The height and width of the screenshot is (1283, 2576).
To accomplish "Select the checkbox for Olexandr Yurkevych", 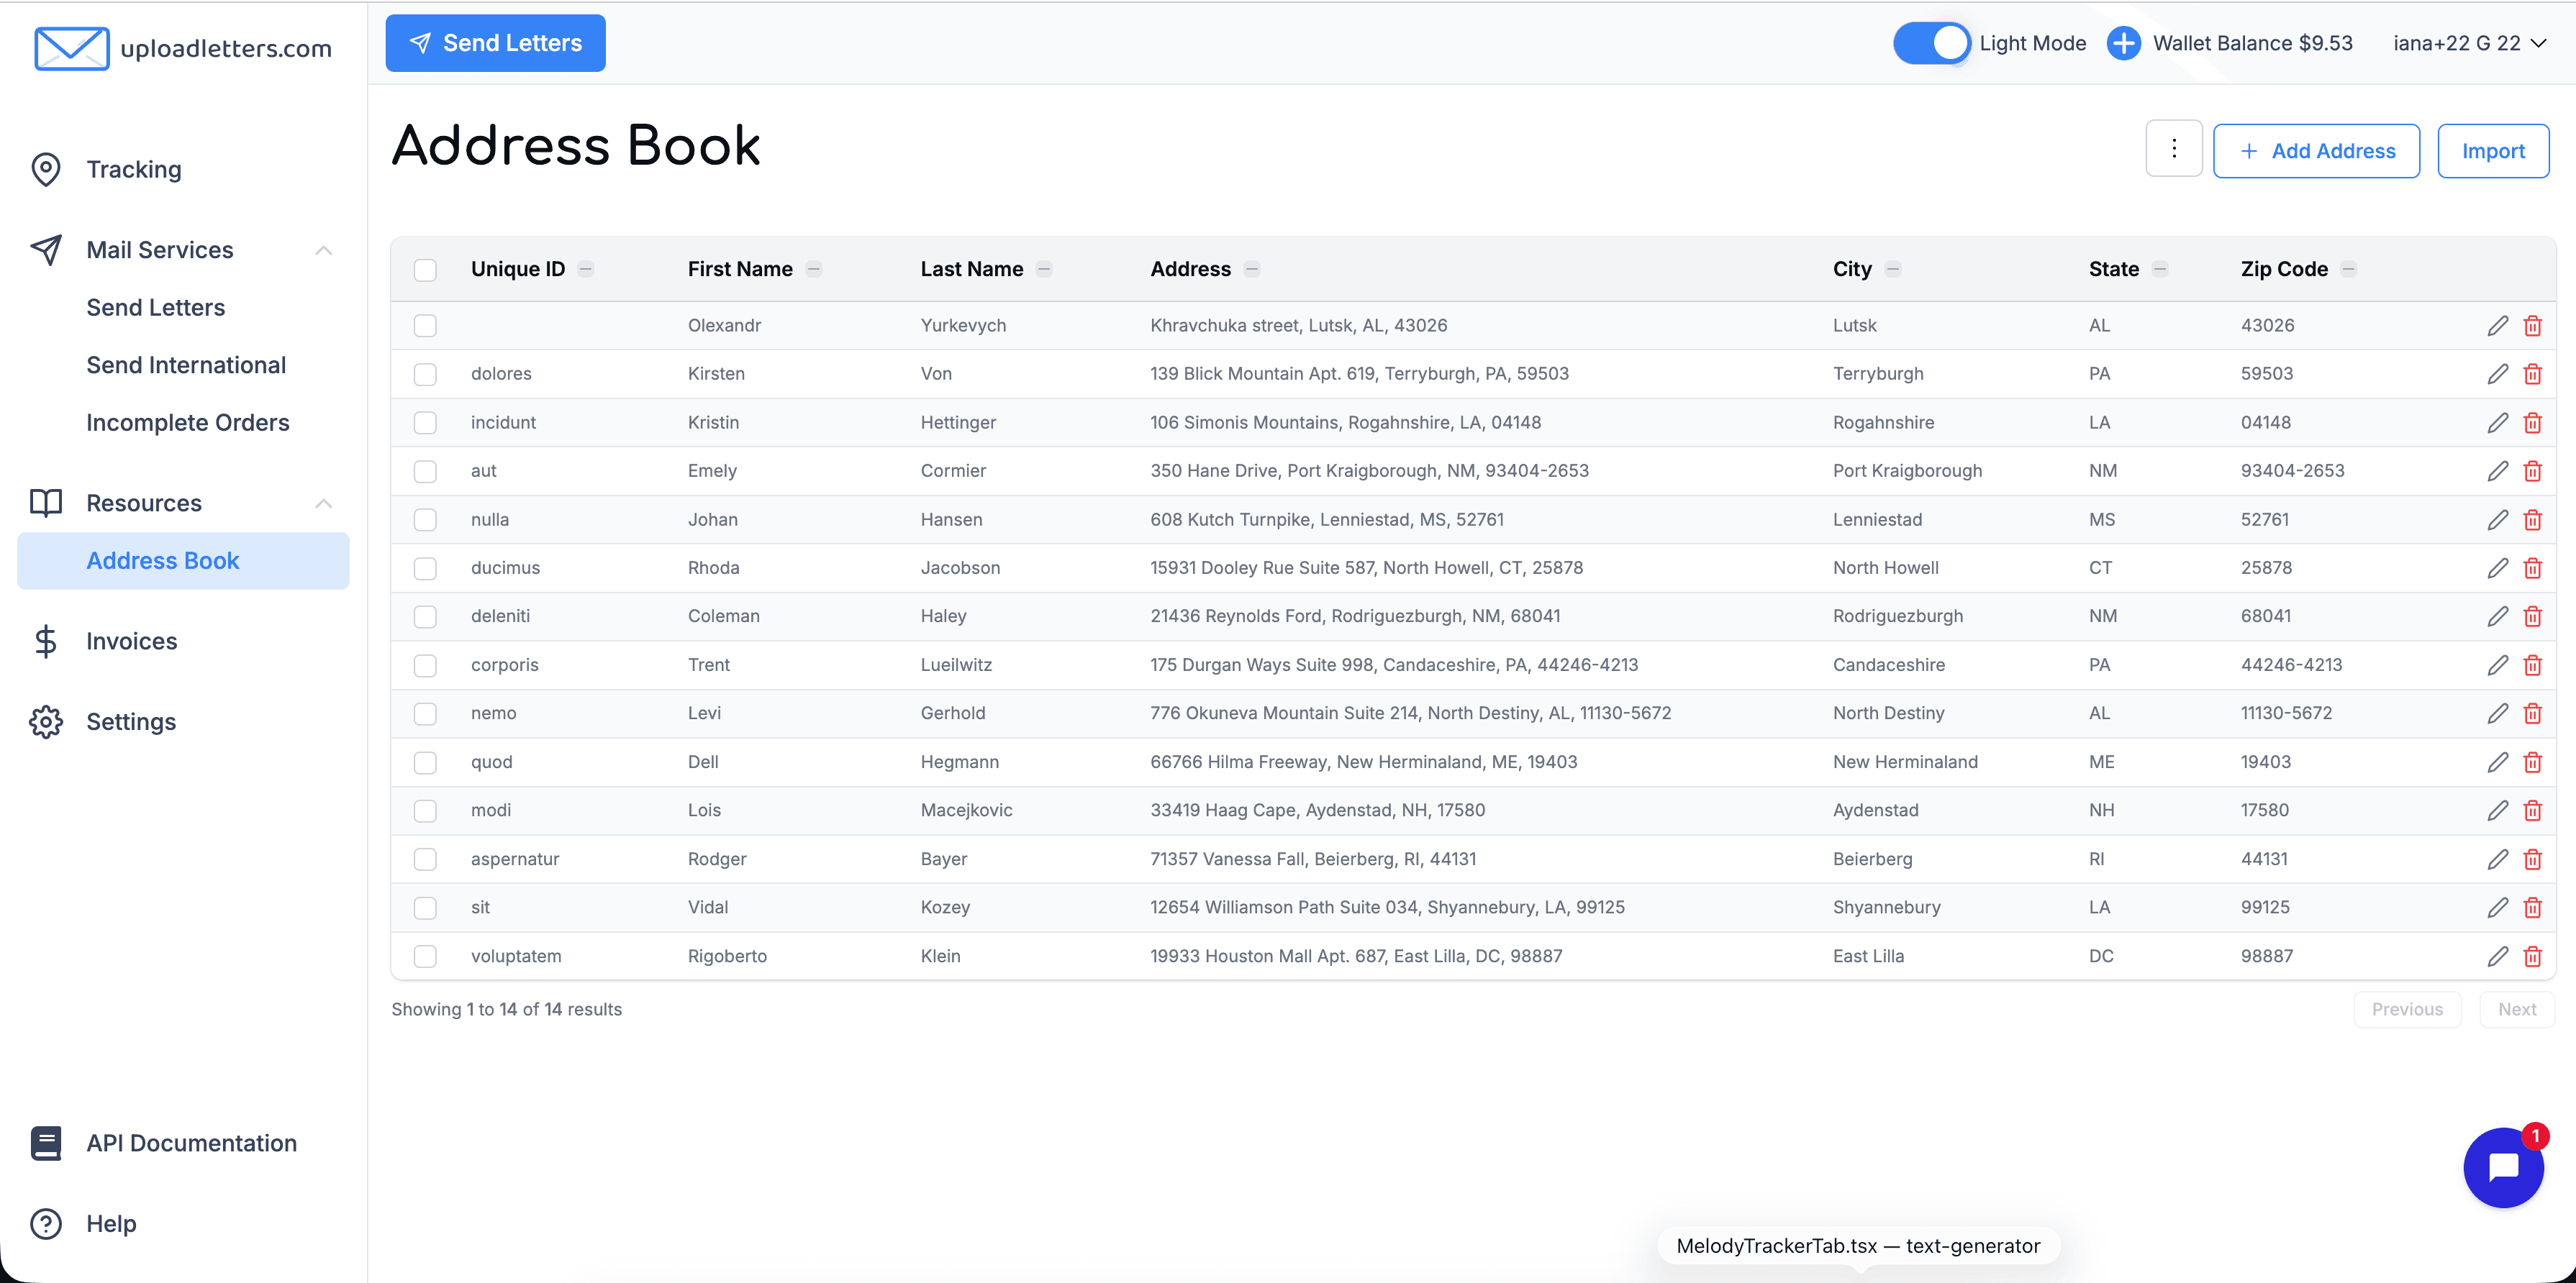I will (x=425, y=326).
